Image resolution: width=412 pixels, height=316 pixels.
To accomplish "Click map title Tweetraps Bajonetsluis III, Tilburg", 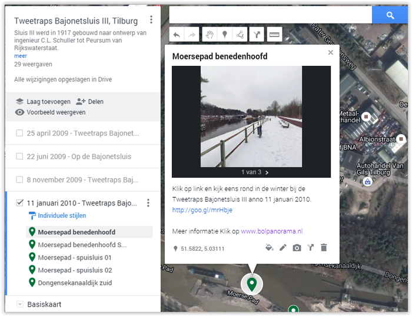I will click(x=76, y=21).
